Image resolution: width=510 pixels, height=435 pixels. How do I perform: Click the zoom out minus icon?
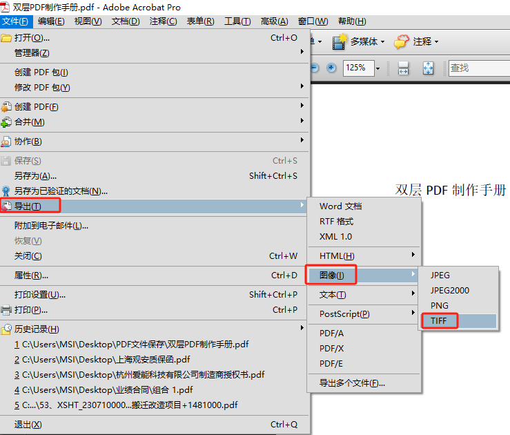click(x=315, y=68)
